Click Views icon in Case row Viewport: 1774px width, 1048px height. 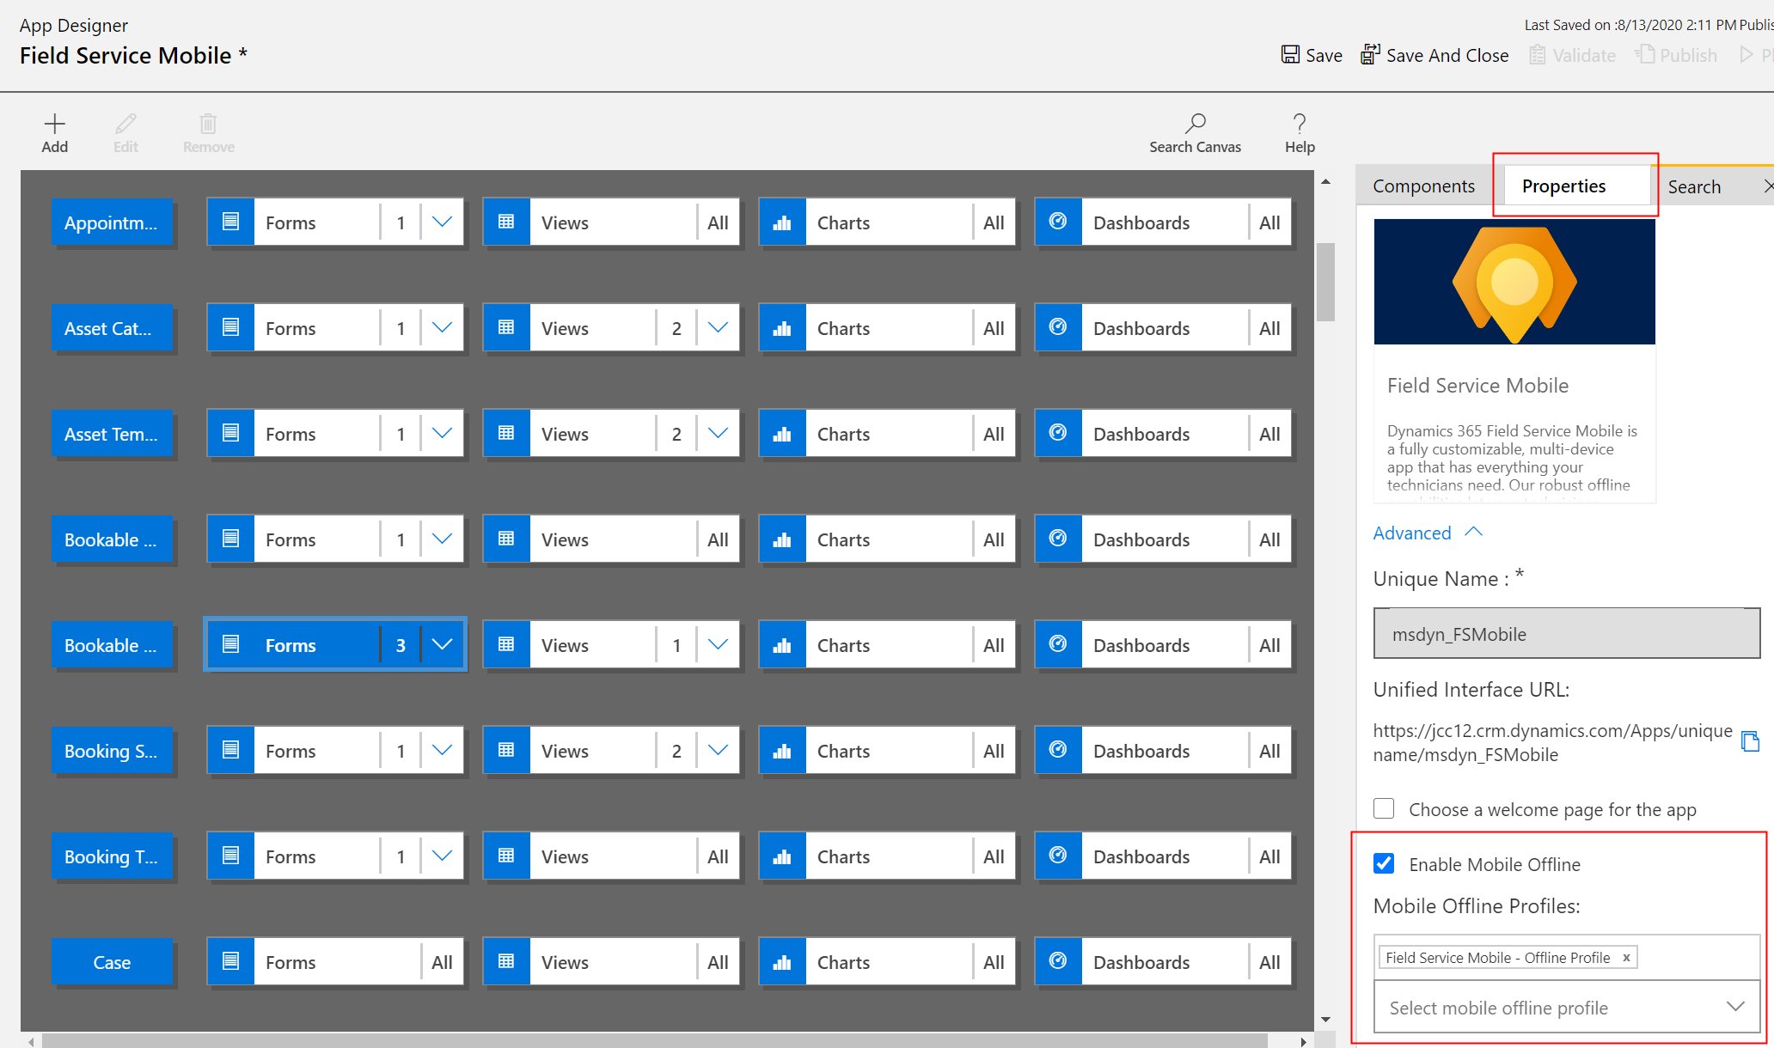point(507,962)
